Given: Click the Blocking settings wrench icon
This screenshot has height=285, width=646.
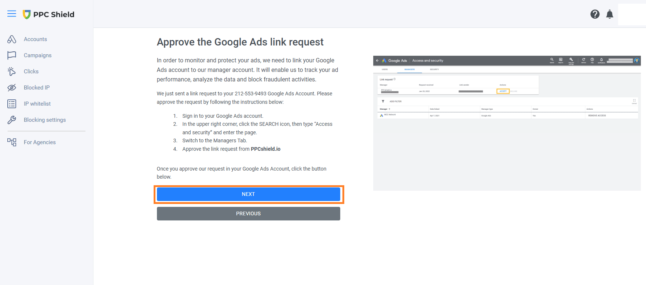Looking at the screenshot, I should (12, 120).
